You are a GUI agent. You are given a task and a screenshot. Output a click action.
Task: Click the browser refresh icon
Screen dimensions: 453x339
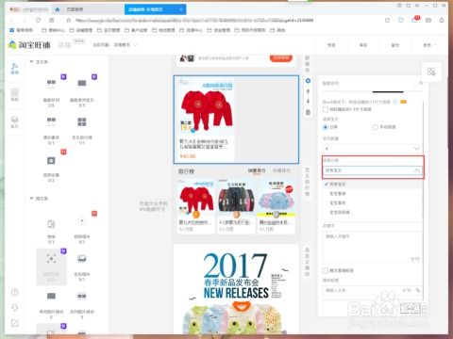click(x=38, y=20)
